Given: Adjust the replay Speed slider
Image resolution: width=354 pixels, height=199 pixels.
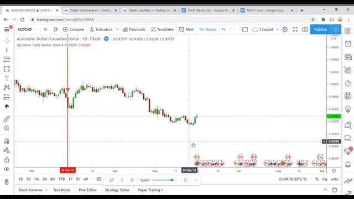Looking at the screenshot, I should pos(164,180).
